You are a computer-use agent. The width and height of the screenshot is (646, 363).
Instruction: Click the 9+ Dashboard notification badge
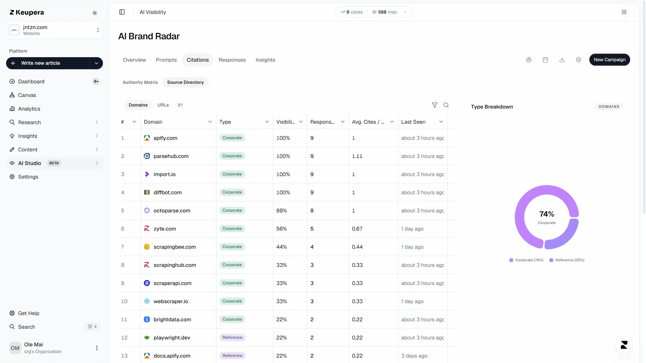coord(96,81)
